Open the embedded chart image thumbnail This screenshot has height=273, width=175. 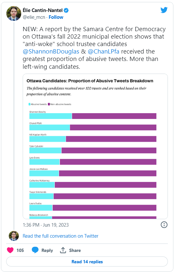click(95, 147)
